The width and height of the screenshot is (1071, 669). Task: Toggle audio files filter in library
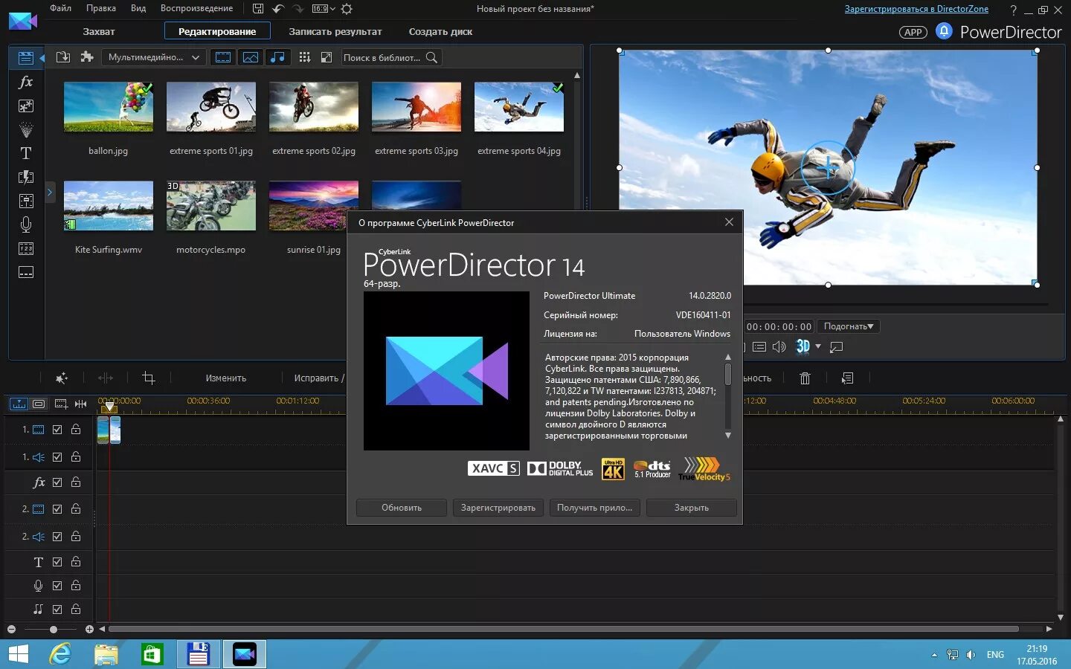click(277, 57)
